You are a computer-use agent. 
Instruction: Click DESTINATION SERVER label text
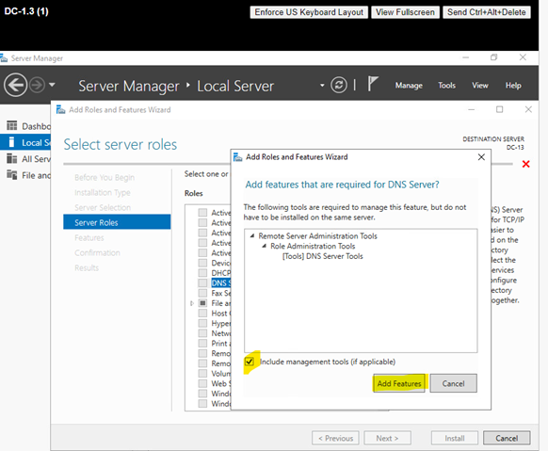(493, 139)
